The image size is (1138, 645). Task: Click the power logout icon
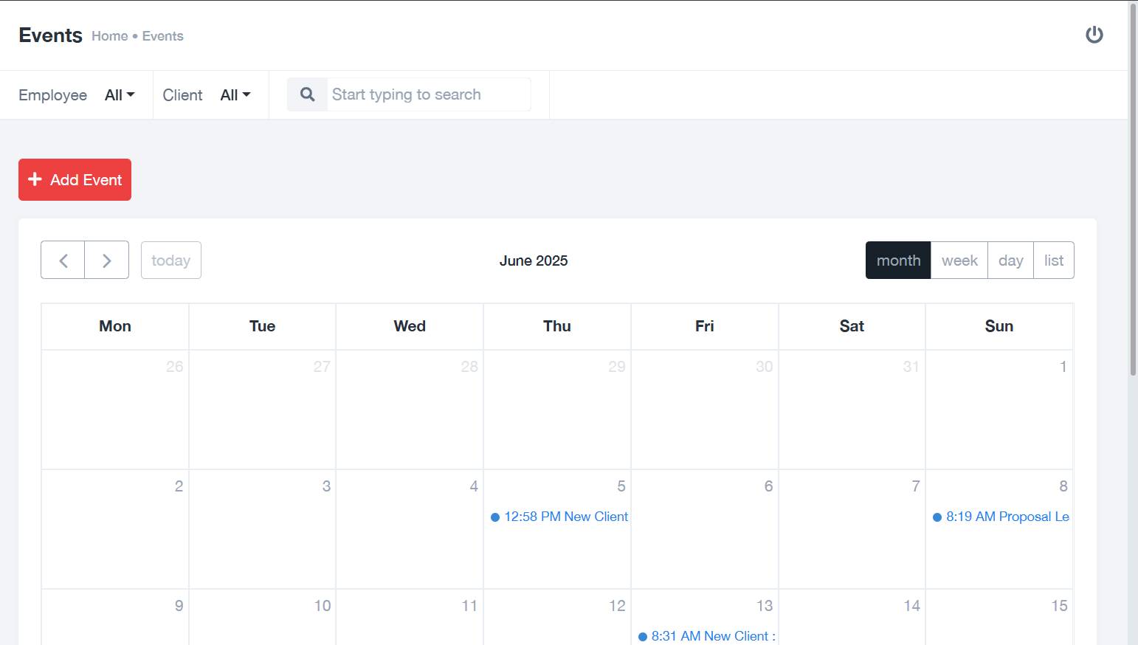pos(1094,35)
